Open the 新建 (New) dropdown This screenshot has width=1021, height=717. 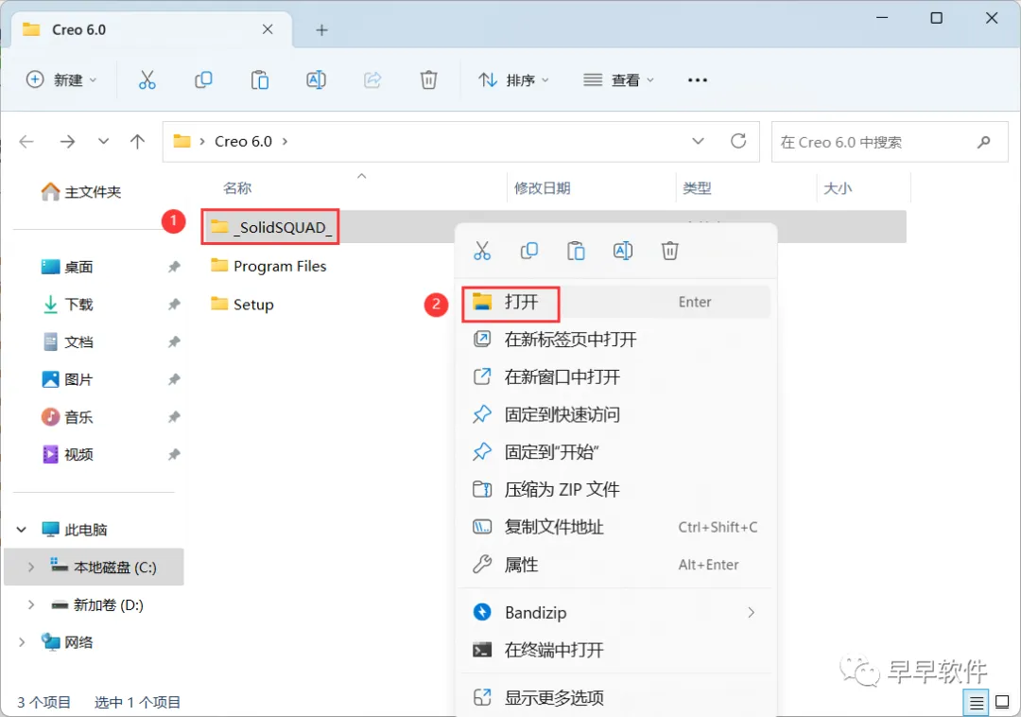61,80
